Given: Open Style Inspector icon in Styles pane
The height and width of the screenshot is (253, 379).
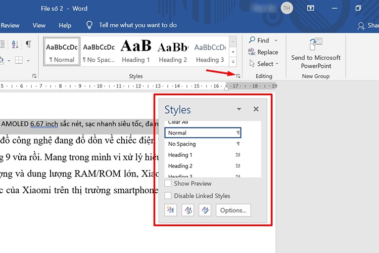Looking at the screenshot, I should click(188, 210).
